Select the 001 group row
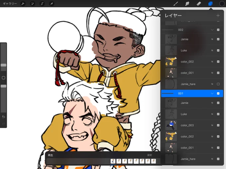The height and width of the screenshot is (169, 226). [x=192, y=93]
